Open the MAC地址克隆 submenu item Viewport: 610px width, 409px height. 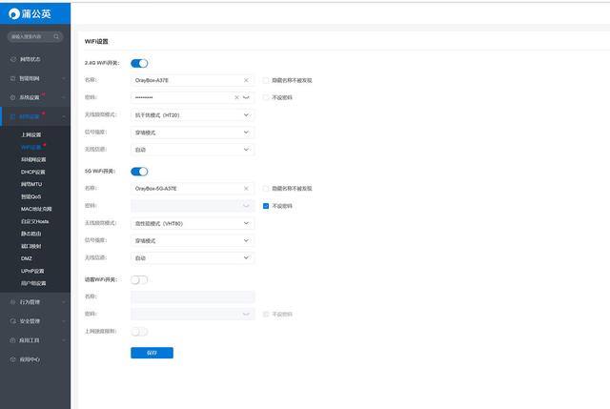pos(36,209)
